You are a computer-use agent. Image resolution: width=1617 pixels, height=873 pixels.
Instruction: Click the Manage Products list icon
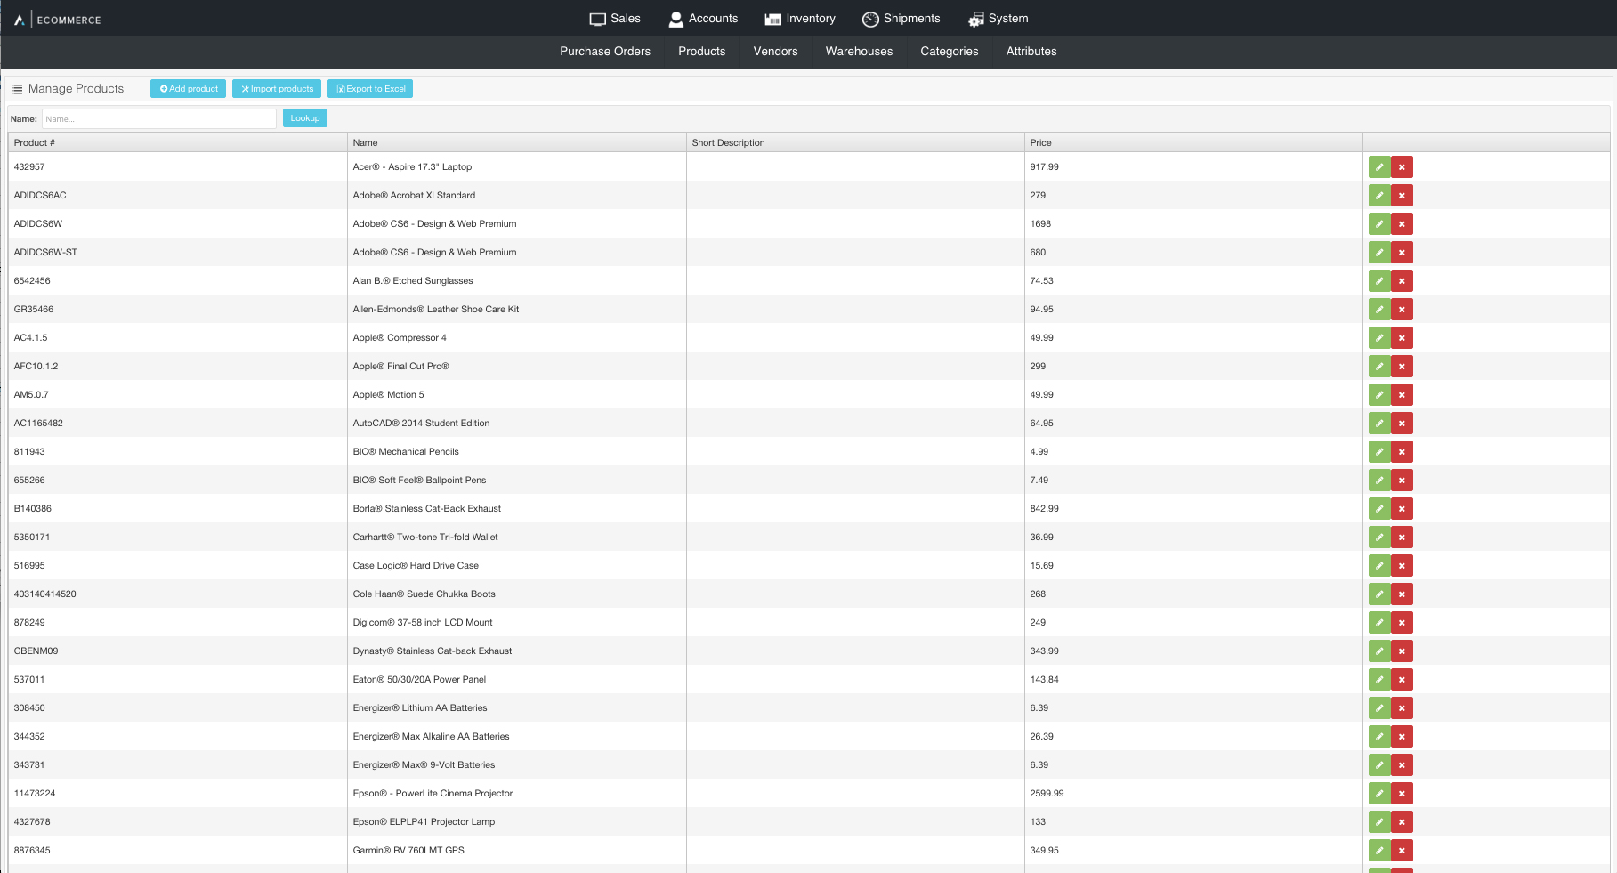point(17,89)
